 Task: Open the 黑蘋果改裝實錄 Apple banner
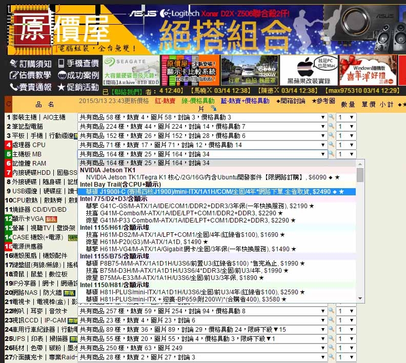(309, 70)
